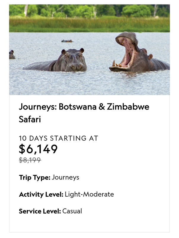Click the Activity Level label
Image resolution: width=179 pixels, height=238 pixels.
[41, 194]
